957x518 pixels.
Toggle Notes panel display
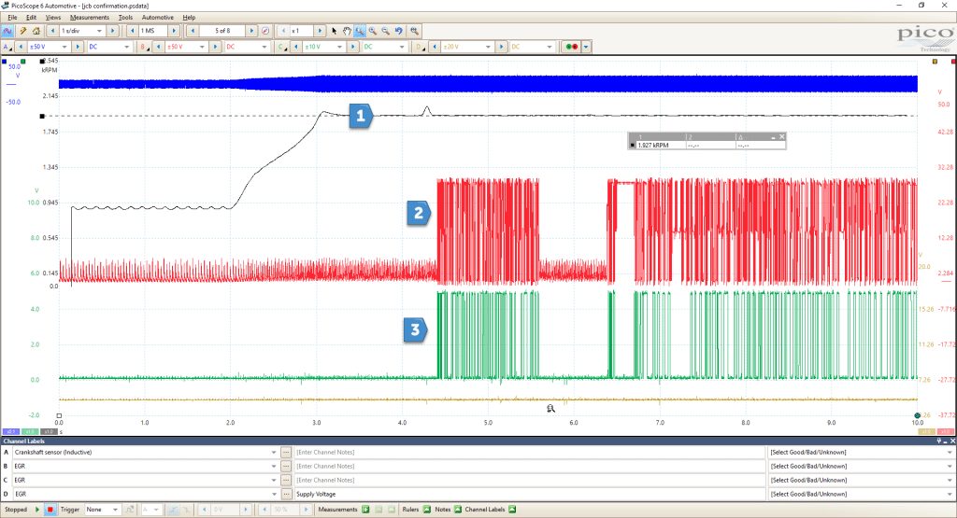click(x=457, y=510)
